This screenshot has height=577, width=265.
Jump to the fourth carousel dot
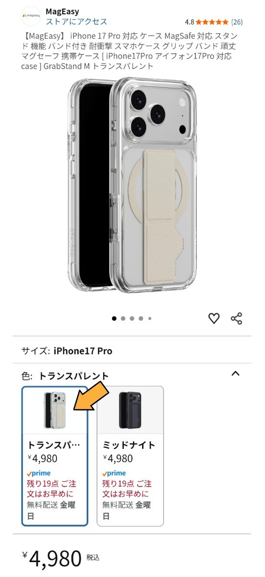(x=141, y=318)
